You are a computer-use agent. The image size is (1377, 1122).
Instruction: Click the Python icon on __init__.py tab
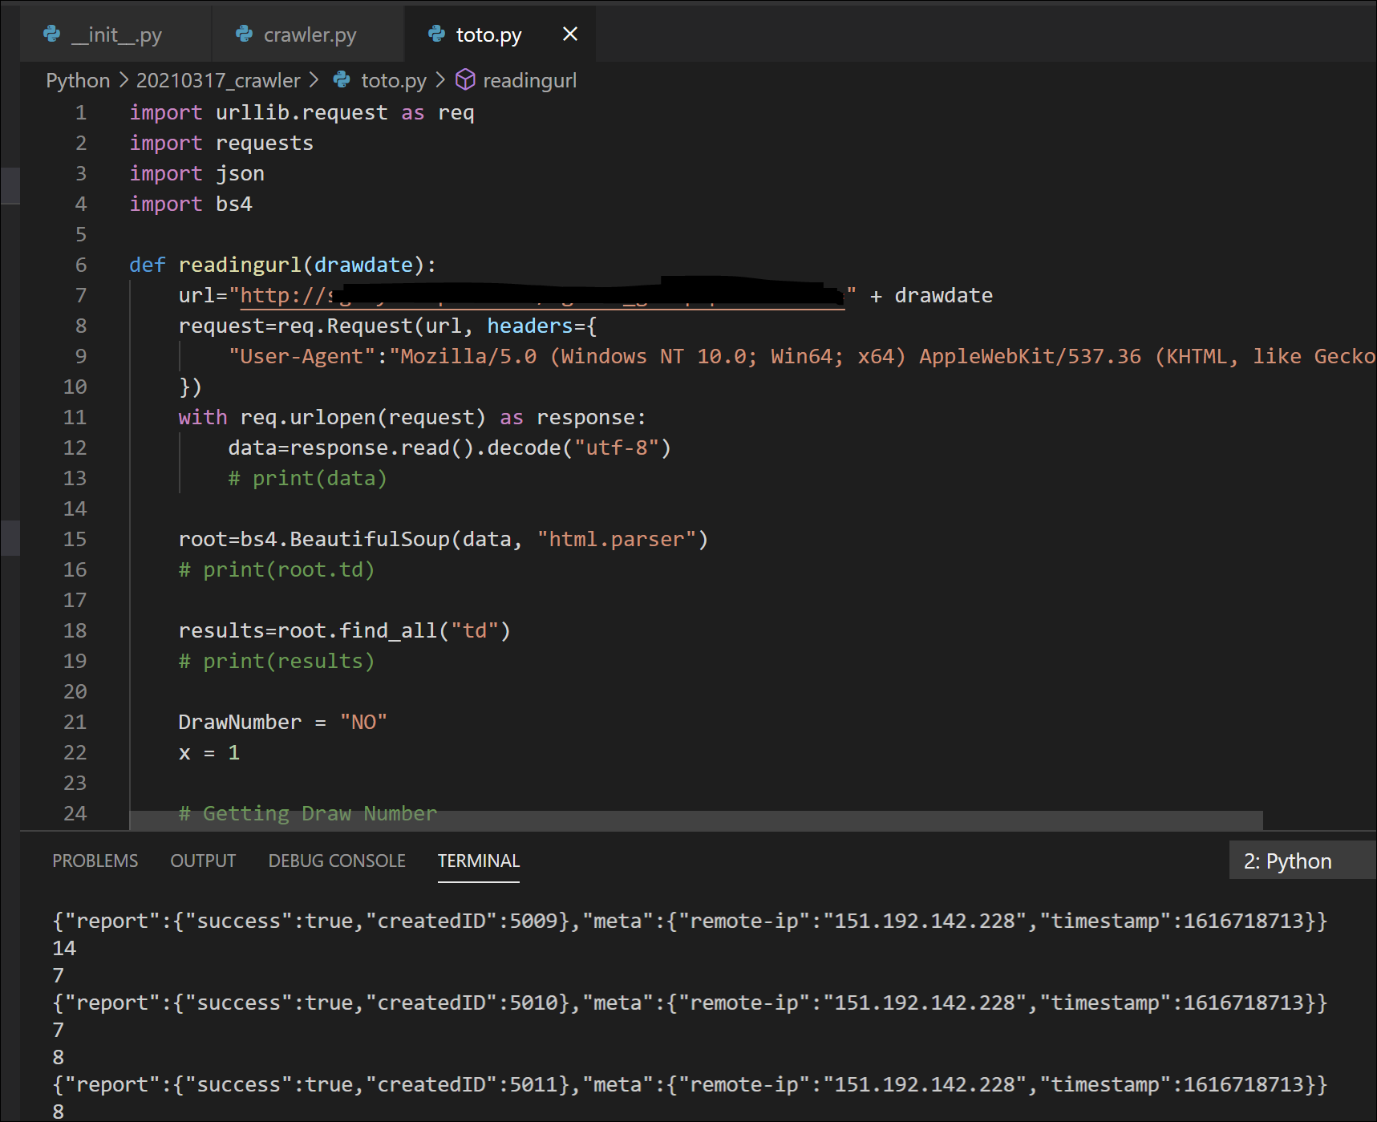[x=52, y=34]
